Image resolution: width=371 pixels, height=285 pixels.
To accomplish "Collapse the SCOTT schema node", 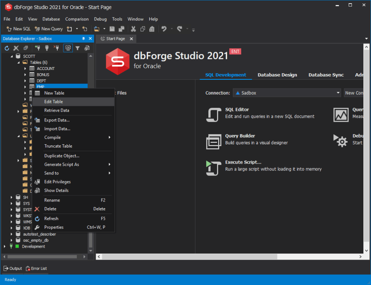I will [11, 56].
